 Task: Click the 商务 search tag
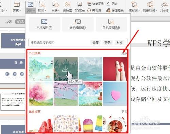coord(107,43)
